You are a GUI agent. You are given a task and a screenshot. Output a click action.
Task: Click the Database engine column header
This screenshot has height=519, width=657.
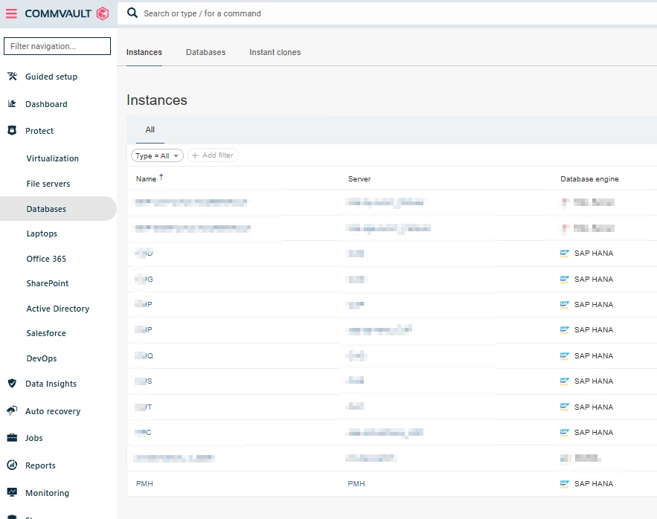[589, 179]
